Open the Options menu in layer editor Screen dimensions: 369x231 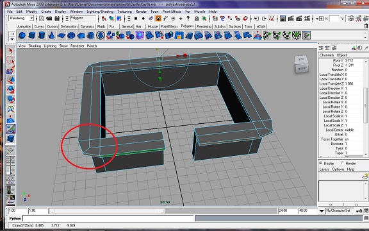[x=338, y=169]
